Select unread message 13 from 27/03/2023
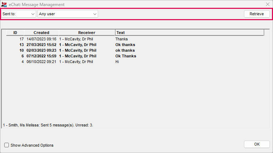 tap(135, 45)
